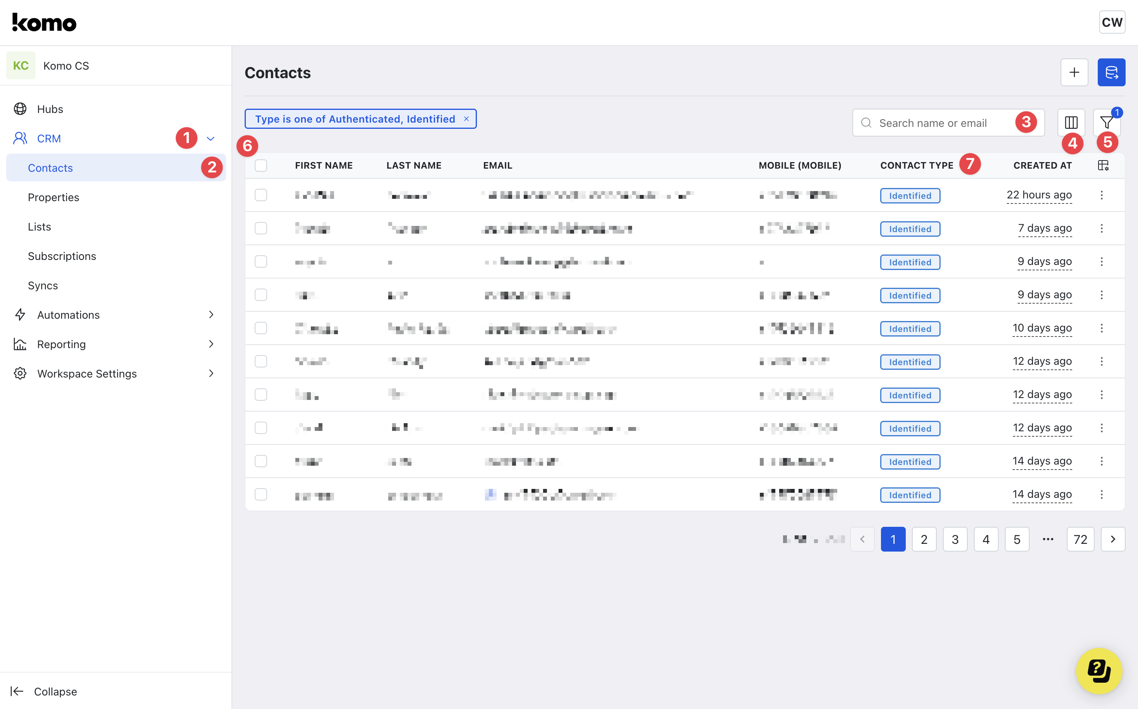1138x709 pixels.
Task: Select the 10 days ago contact checkbox
Action: pyautogui.click(x=261, y=328)
